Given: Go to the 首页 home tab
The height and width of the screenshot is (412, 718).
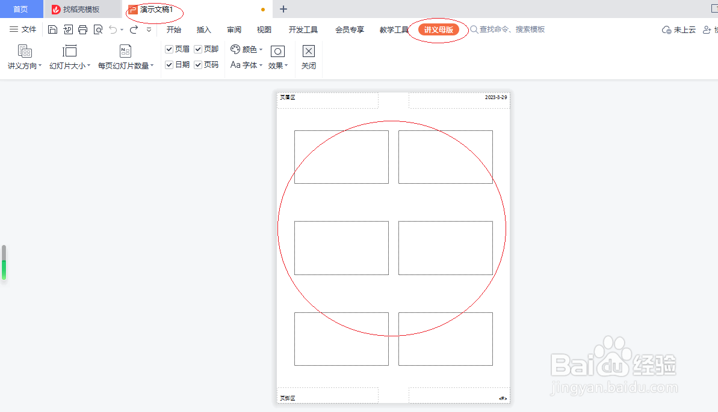Looking at the screenshot, I should tap(21, 9).
